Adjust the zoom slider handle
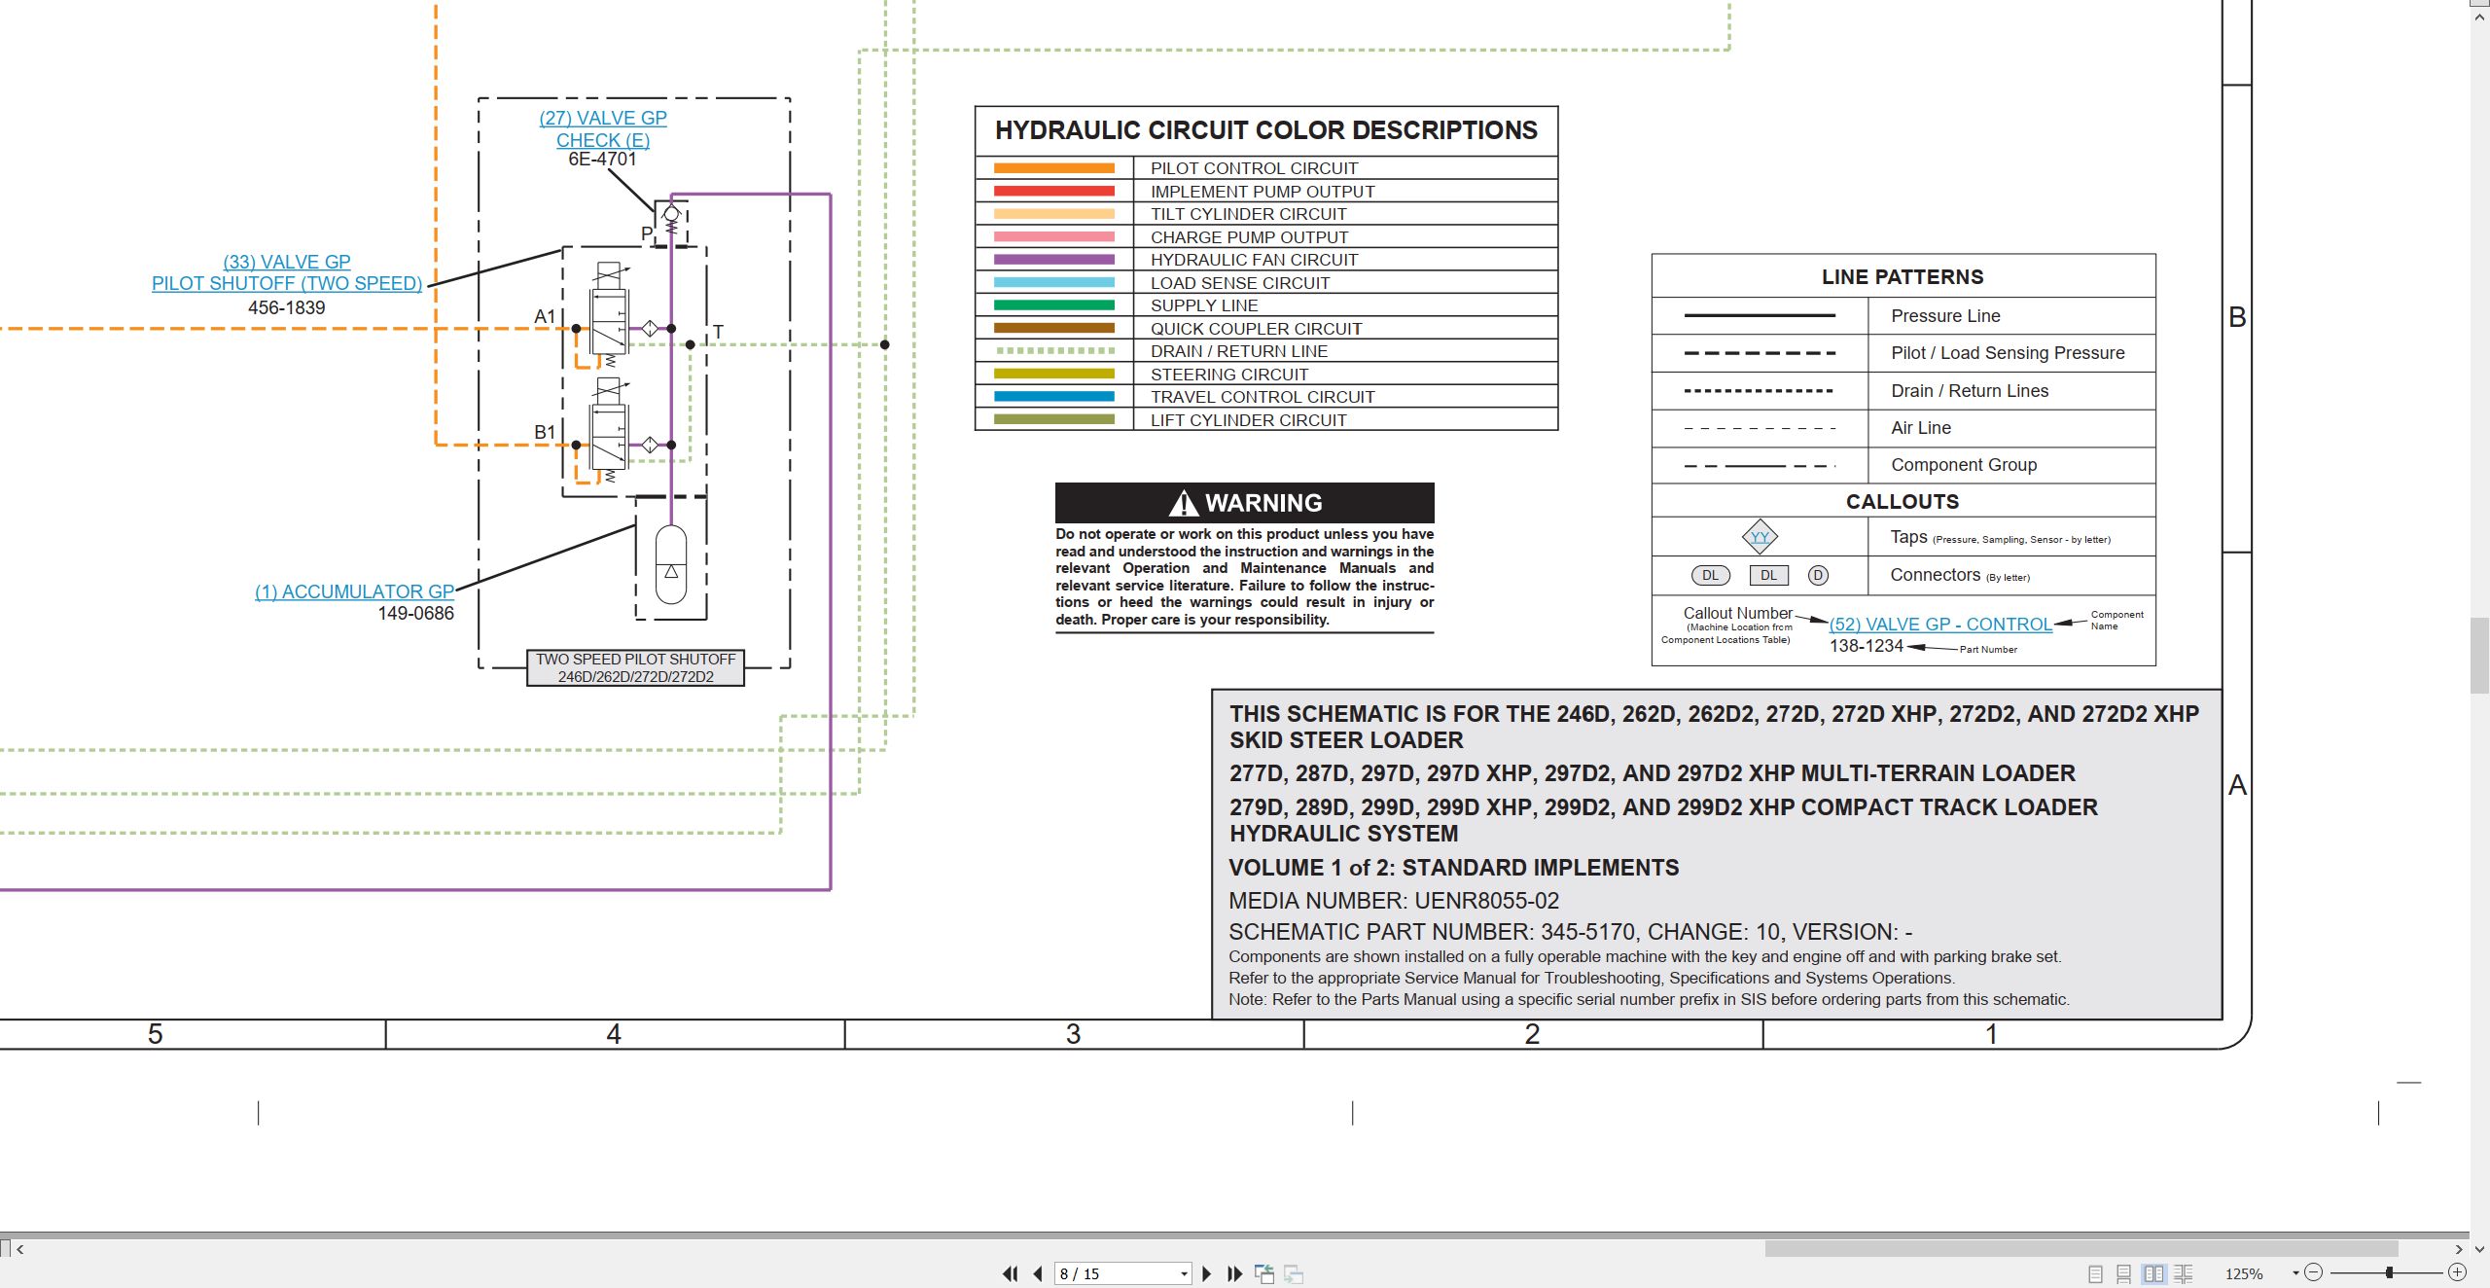 (2389, 1272)
